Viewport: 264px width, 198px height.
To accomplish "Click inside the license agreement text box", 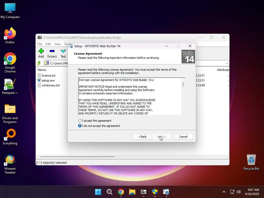I will (x=130, y=96).
